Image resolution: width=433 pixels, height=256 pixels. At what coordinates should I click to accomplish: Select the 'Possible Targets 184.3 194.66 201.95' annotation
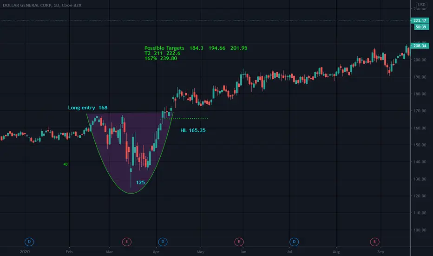pyautogui.click(x=196, y=48)
